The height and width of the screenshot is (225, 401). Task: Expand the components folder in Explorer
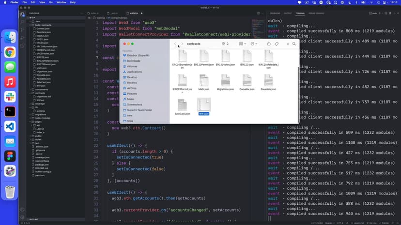coord(42,89)
